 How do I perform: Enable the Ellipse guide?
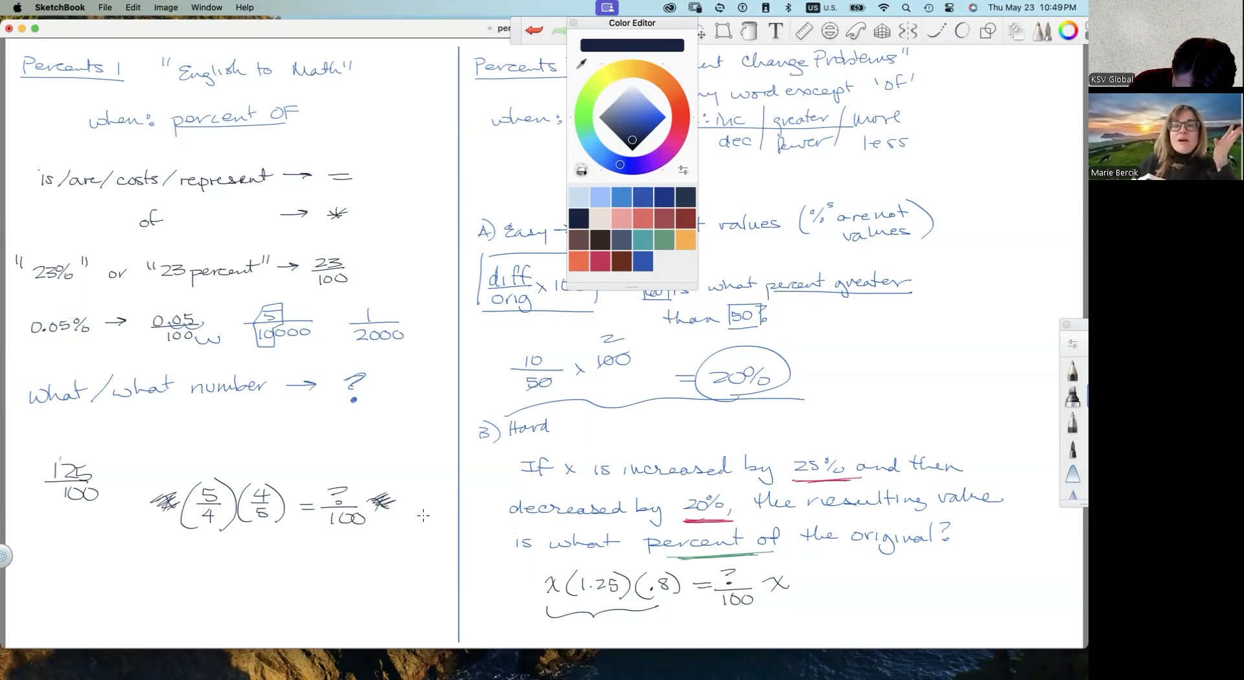point(829,30)
